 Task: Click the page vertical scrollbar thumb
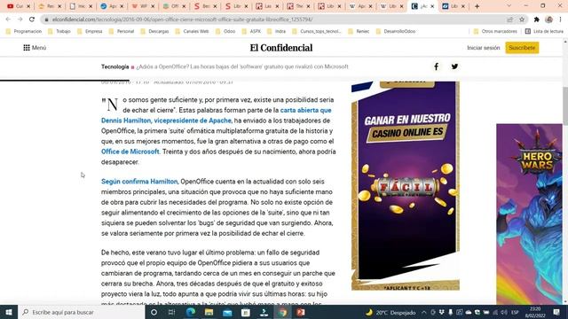[565, 105]
